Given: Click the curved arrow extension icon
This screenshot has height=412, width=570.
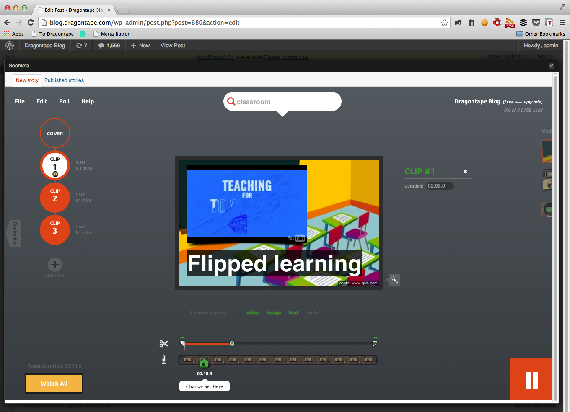Looking at the screenshot, I should pos(458,23).
